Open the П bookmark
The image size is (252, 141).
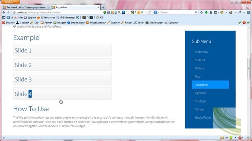tap(85, 17)
